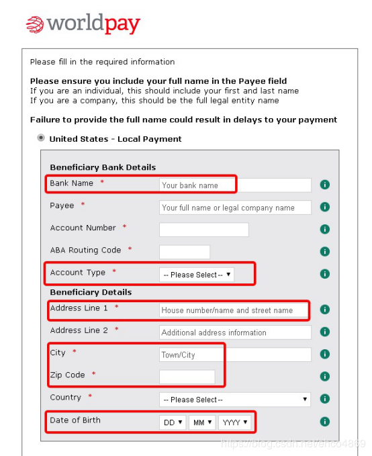Open the YYYY year dropdown
Image resolution: width=372 pixels, height=456 pixels.
point(234,422)
